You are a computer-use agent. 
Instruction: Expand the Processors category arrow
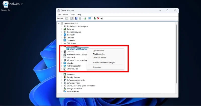tap(62, 75)
